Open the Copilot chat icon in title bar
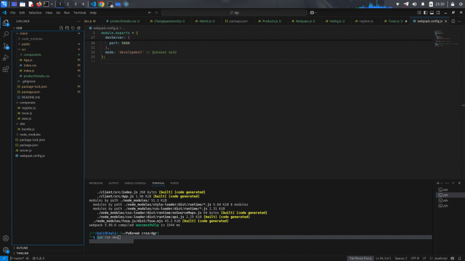465x261 pixels. (312, 13)
